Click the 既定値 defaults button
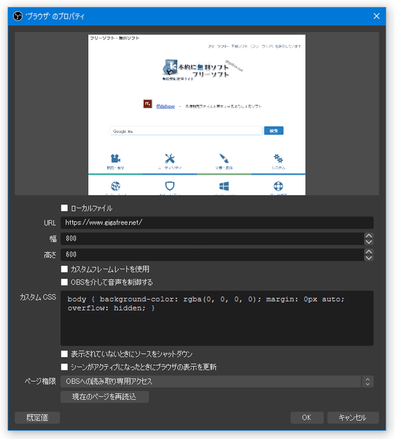 (x=38, y=417)
